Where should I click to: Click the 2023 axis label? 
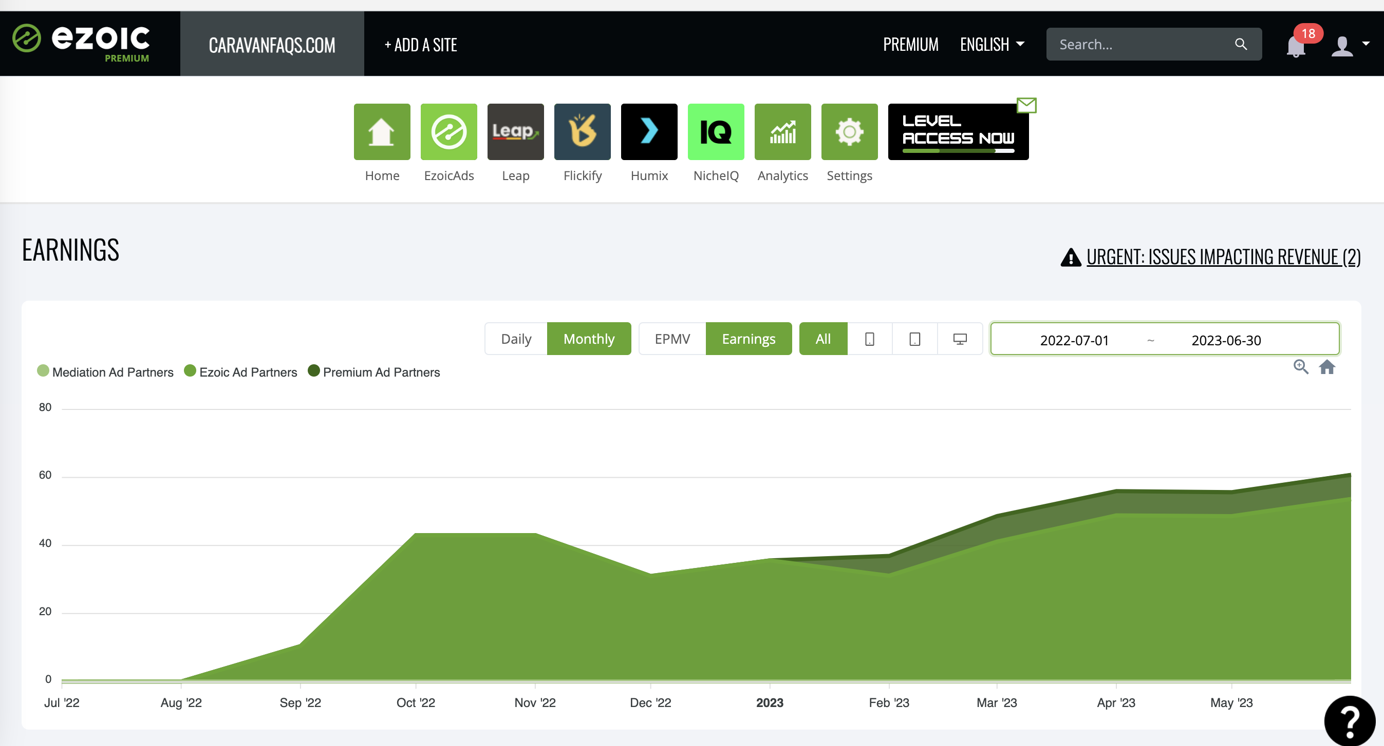click(x=770, y=702)
